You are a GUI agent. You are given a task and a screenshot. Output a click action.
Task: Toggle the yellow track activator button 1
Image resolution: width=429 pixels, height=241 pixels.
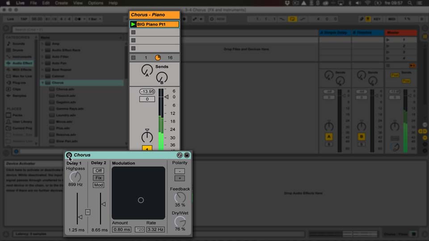[147, 148]
